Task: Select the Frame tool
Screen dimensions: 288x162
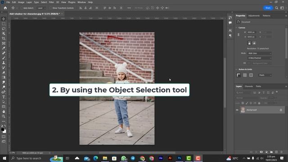Action: [4, 43]
